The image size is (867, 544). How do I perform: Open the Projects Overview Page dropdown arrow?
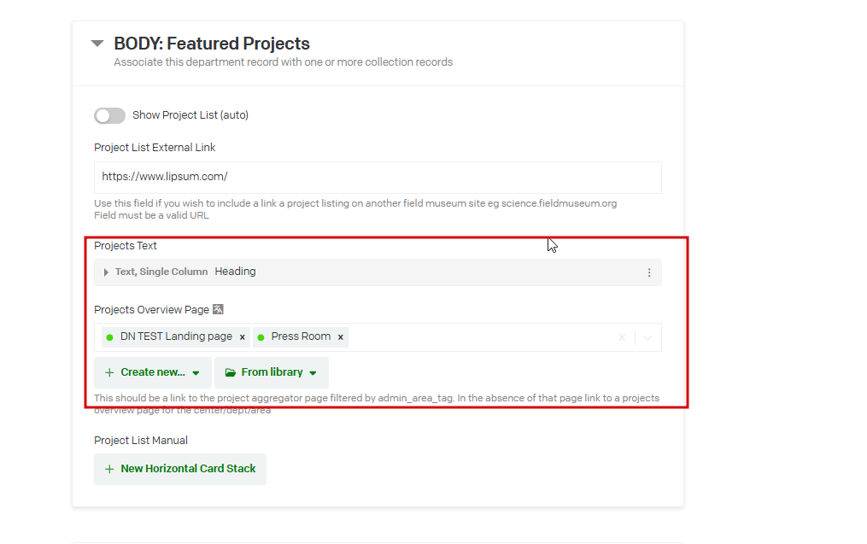(x=648, y=337)
